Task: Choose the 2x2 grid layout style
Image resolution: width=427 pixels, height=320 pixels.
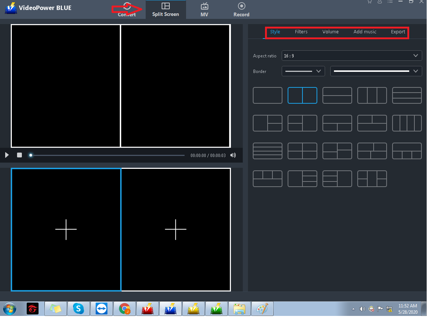Action: pos(302,151)
